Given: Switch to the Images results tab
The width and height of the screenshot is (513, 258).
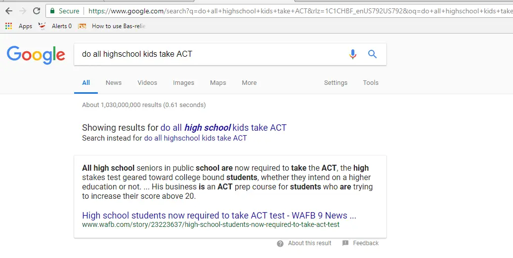Looking at the screenshot, I should pos(183,83).
